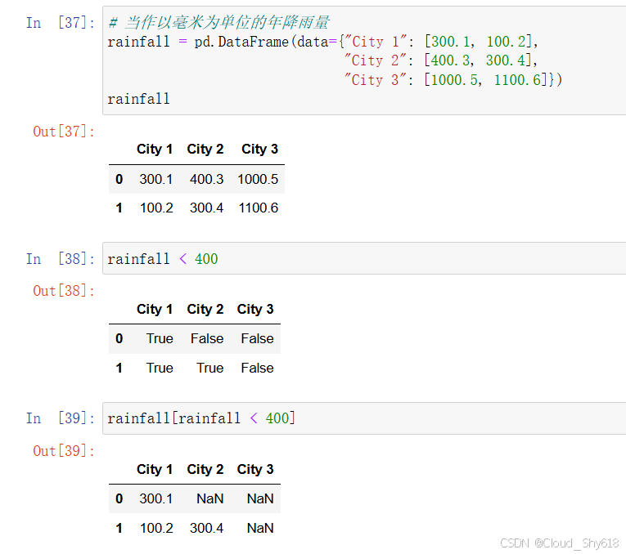Viewport: 626px width, 554px height.
Task: Click 100.2 in Out[39] table
Action: 156,528
